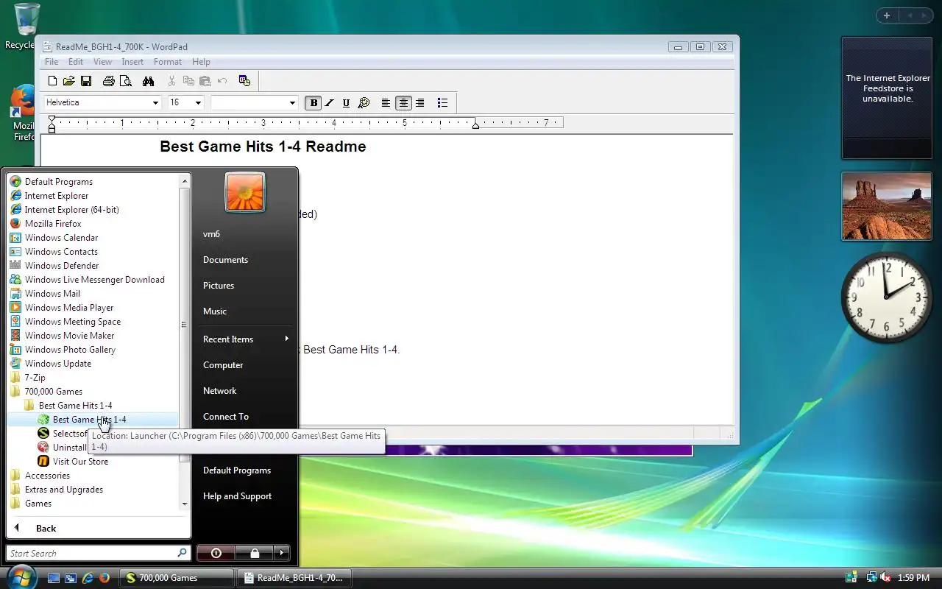Expand Recent Items submenu in Start menu
This screenshot has height=589, width=942.
(244, 339)
